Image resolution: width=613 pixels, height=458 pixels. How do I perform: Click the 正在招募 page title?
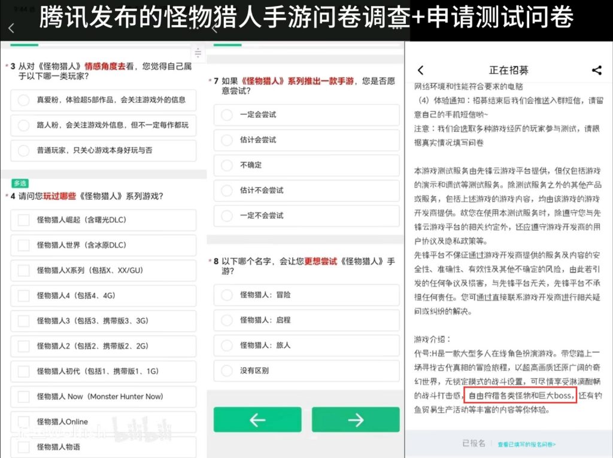(x=509, y=71)
